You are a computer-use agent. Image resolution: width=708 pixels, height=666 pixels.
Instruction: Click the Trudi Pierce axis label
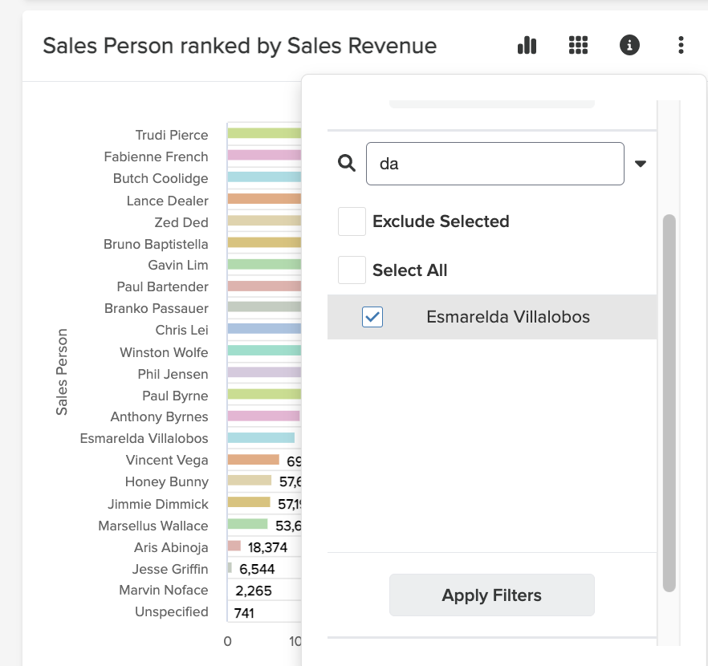coord(171,135)
